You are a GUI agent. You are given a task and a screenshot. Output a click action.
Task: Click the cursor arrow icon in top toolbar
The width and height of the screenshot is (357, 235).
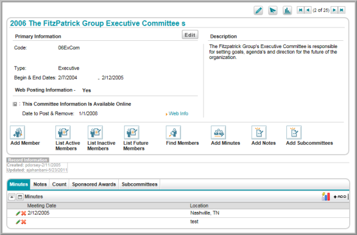(x=272, y=10)
